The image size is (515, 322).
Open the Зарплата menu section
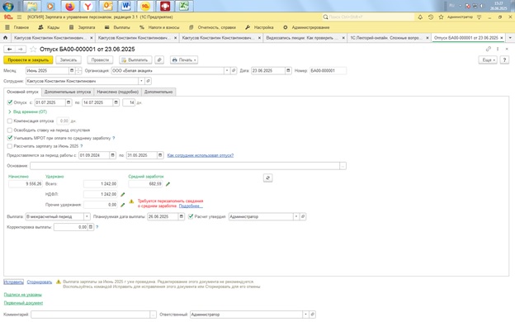click(83, 27)
